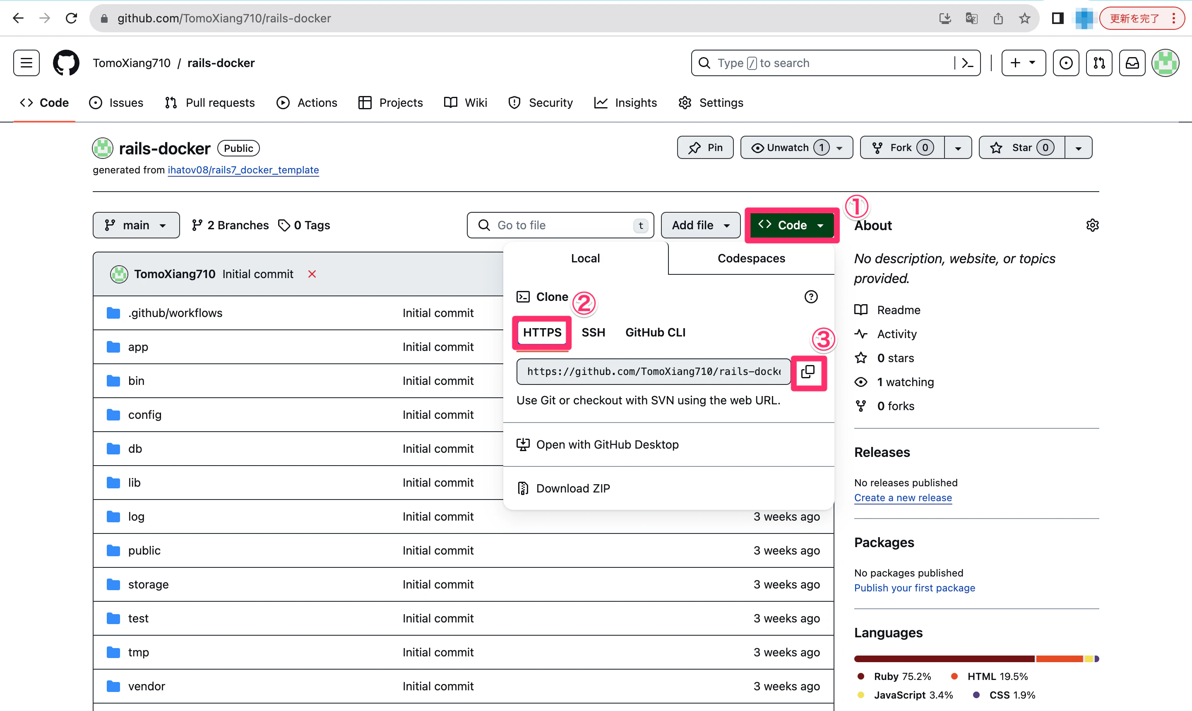Viewport: 1192px width, 711px height.
Task: Select the GitHub CLI clone option
Action: pyautogui.click(x=656, y=332)
